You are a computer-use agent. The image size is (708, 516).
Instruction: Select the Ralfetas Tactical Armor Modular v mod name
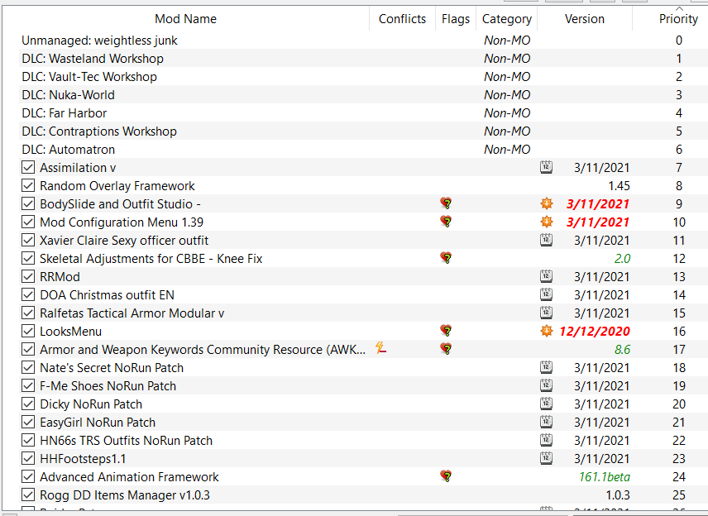point(132,313)
